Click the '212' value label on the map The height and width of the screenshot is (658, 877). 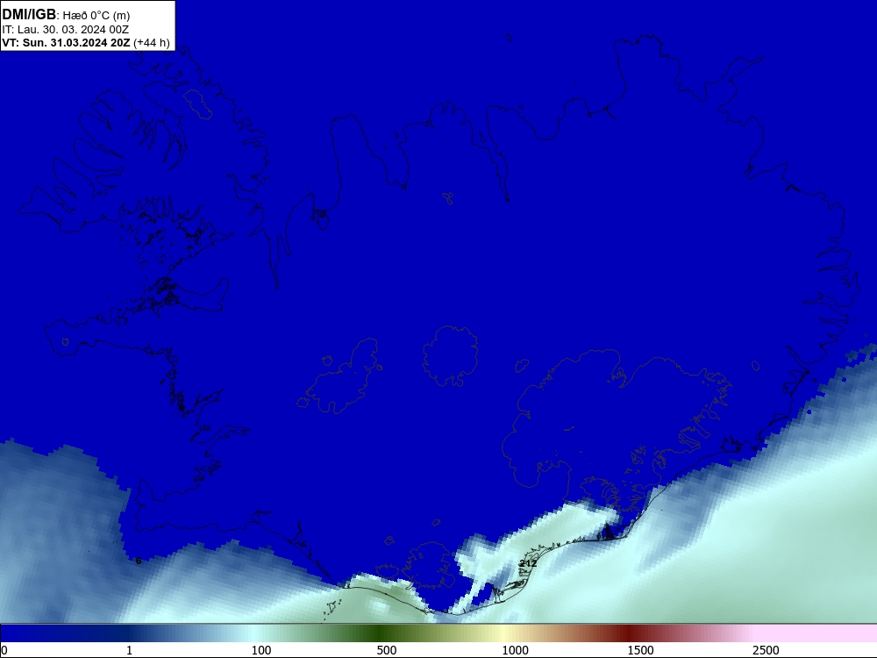528,563
